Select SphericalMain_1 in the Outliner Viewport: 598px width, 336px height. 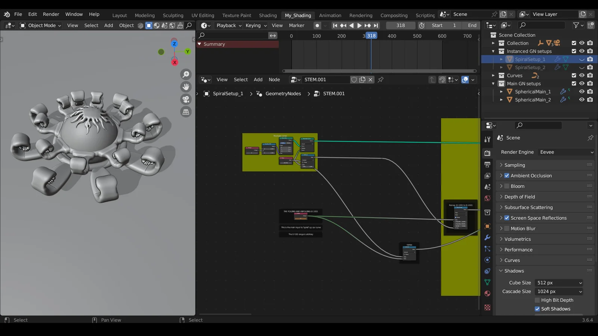[x=532, y=91]
